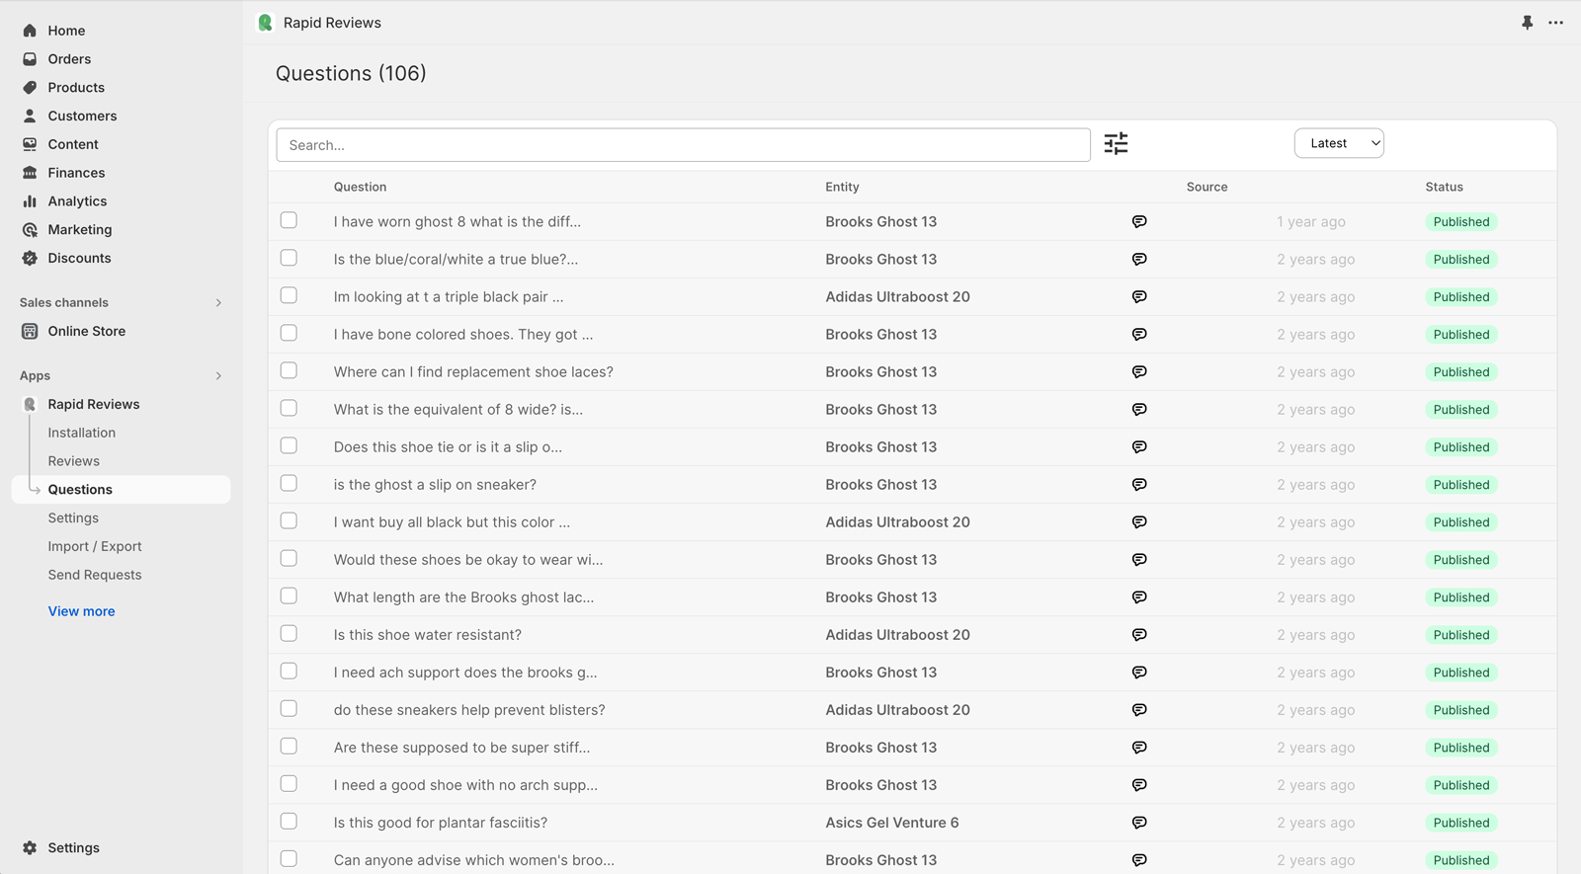The height and width of the screenshot is (874, 1581).
Task: Click the pin icon in top bar
Action: tap(1527, 23)
